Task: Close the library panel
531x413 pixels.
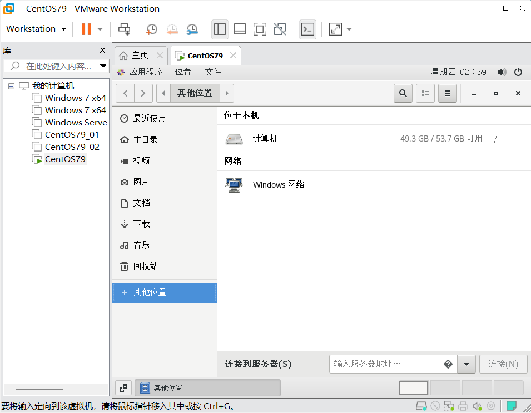Action: coord(103,51)
